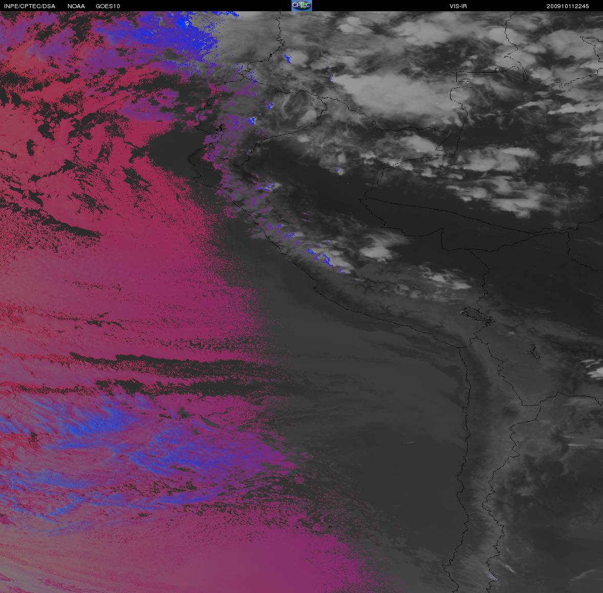Select the VIS-IR channel label

click(458, 6)
